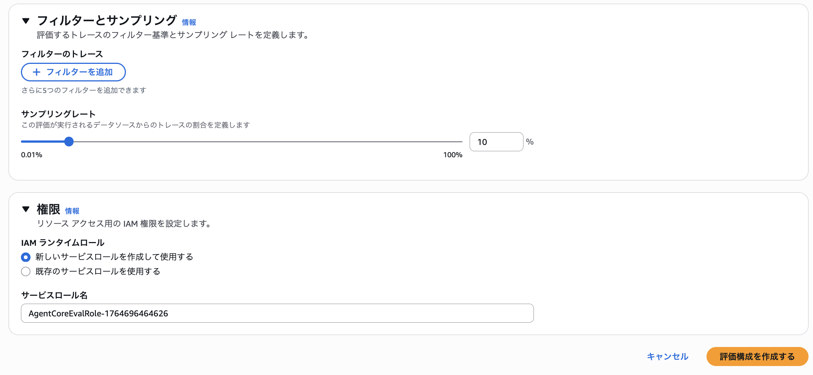This screenshot has width=813, height=375.
Task: Click the disclosure triangle beside フィルターとサンプリング
Action: tap(25, 21)
